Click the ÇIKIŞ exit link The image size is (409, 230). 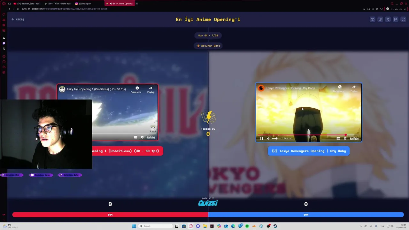coord(18,19)
